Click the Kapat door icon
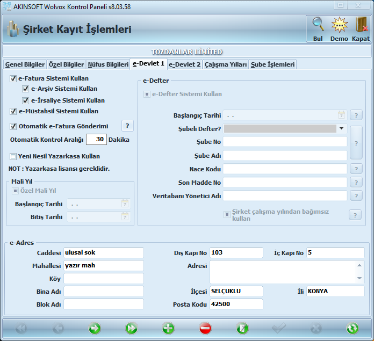The width and height of the screenshot is (374, 341). (x=361, y=24)
